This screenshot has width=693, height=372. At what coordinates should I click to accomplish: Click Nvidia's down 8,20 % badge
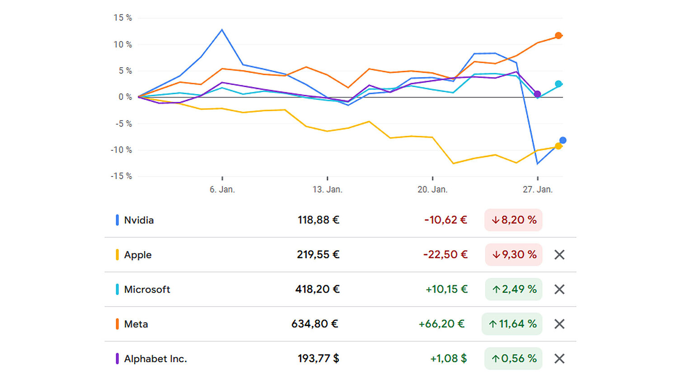click(513, 220)
